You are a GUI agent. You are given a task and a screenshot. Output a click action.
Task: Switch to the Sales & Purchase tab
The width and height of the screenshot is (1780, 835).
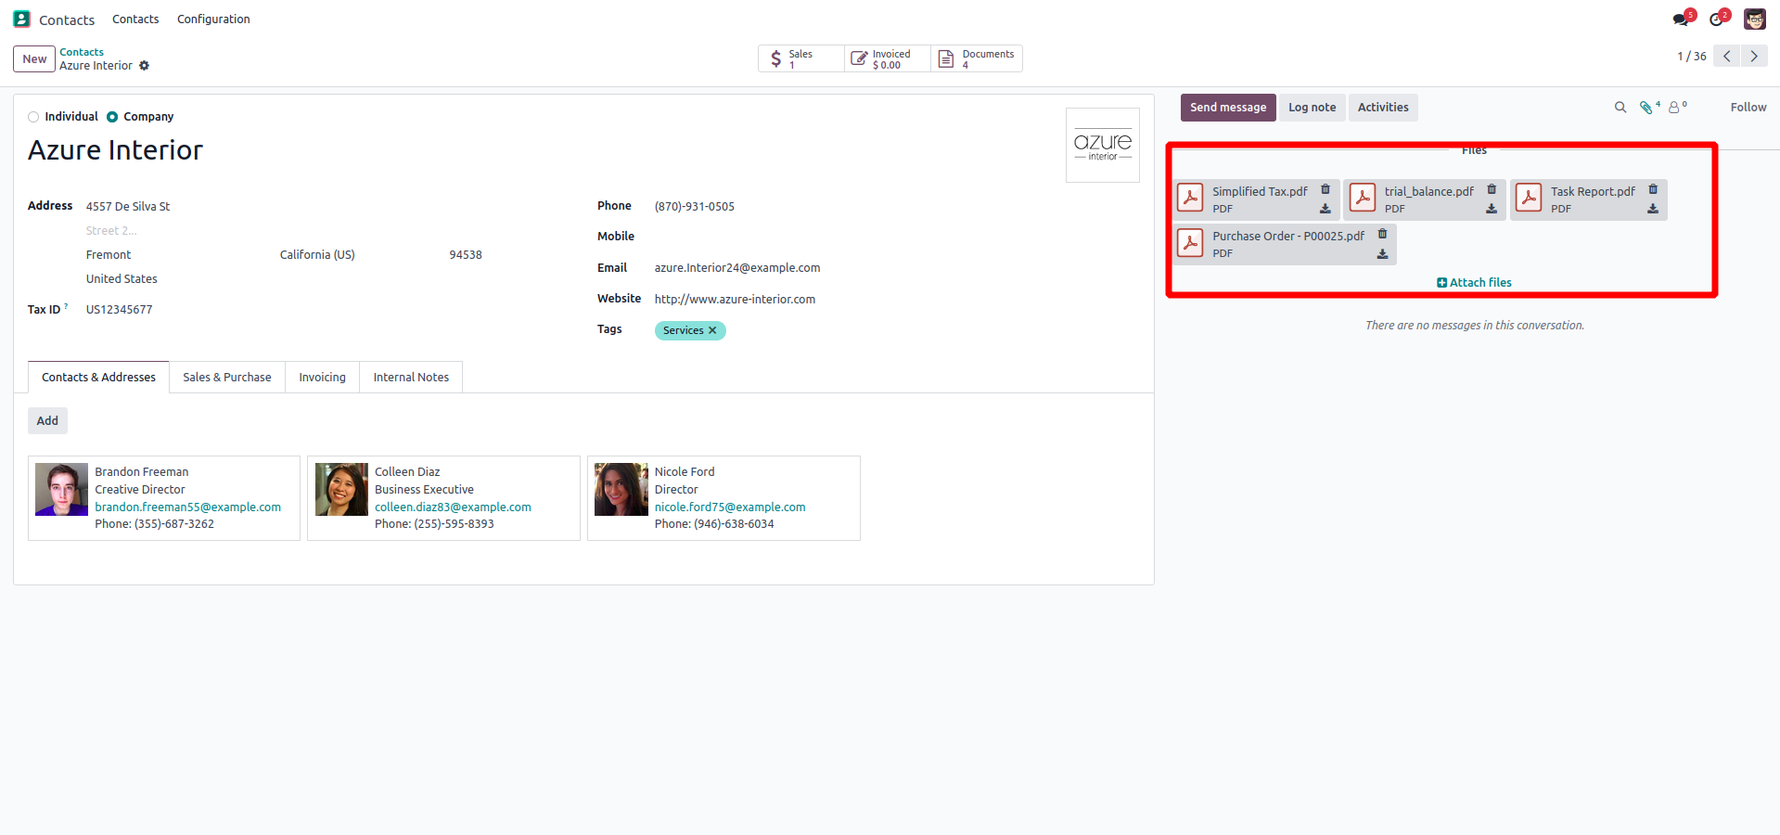(227, 378)
